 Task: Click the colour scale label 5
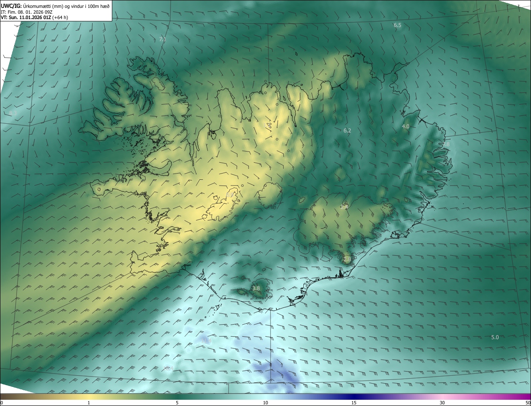(x=177, y=403)
